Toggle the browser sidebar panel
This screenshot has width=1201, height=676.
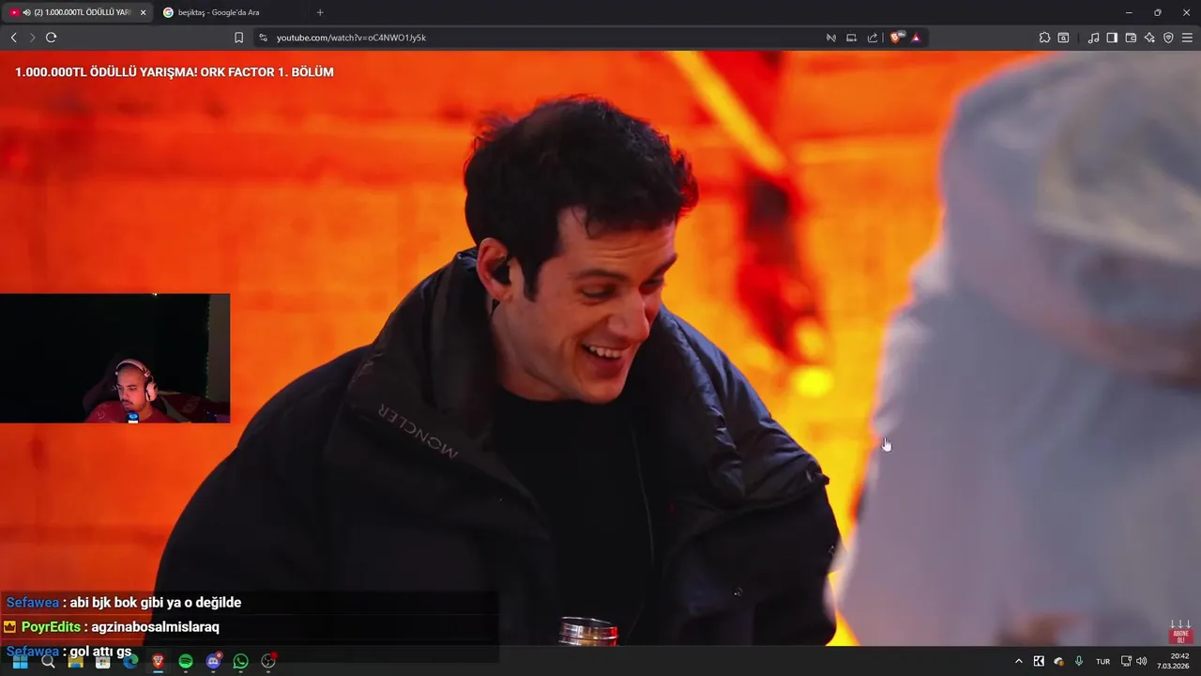point(1112,38)
